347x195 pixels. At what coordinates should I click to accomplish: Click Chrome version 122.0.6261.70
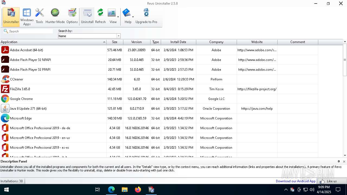click(137, 99)
